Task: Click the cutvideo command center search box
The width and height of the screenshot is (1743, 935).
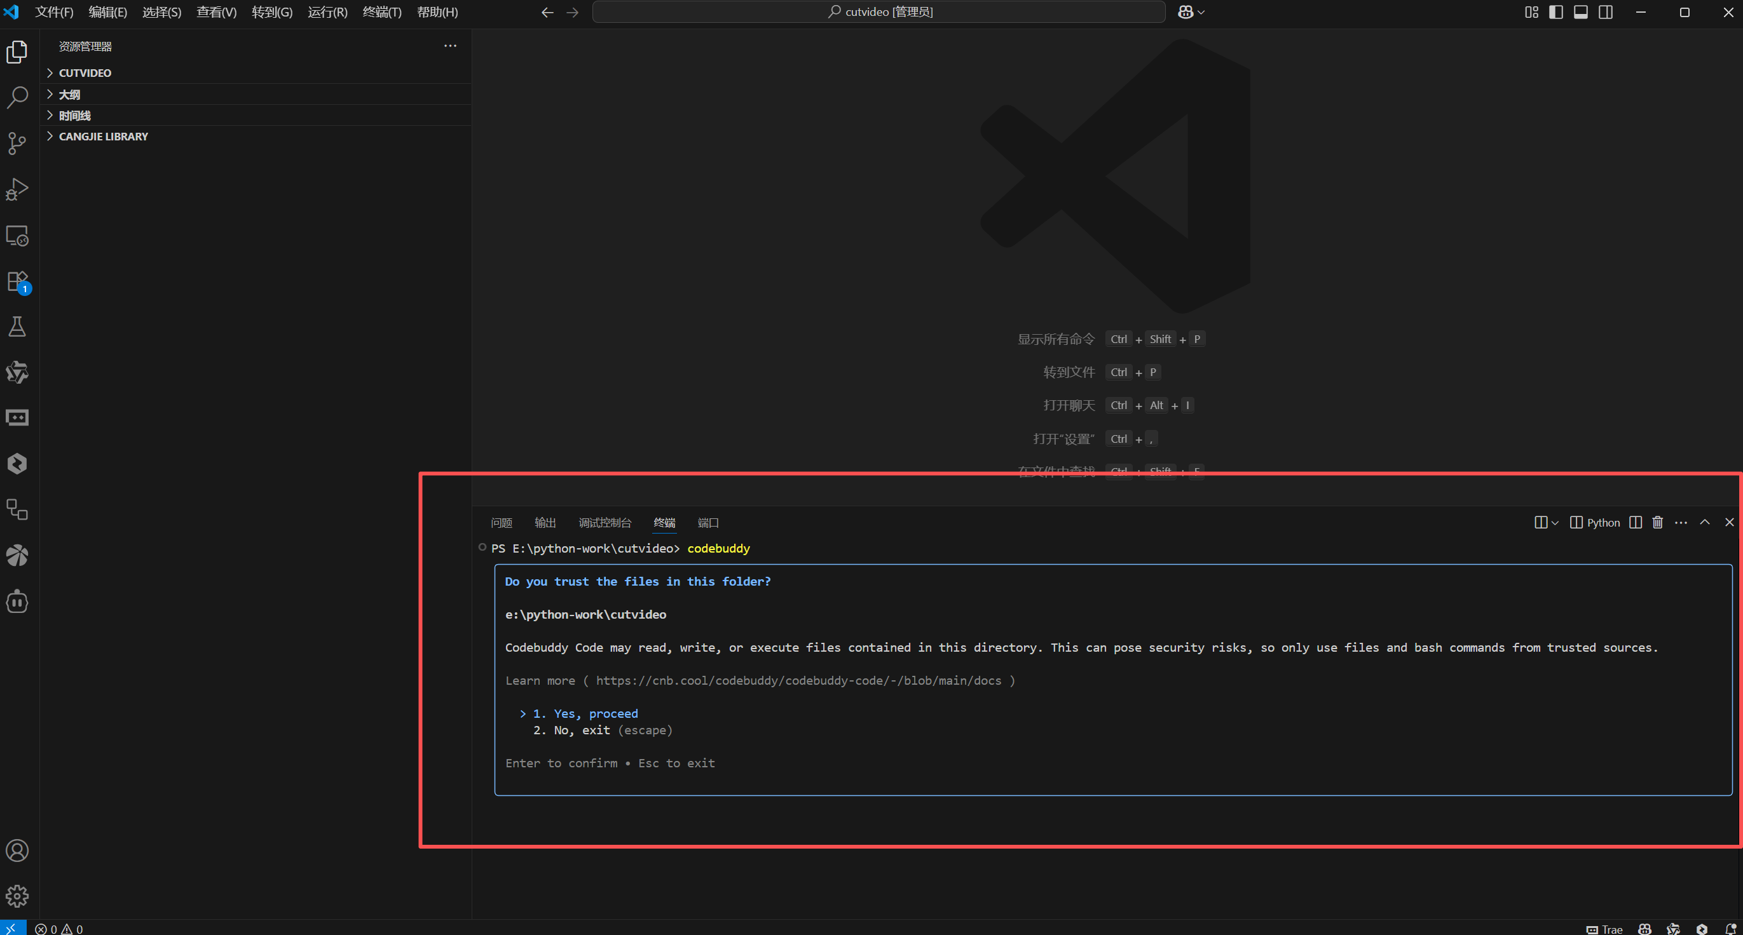Action: 878,12
